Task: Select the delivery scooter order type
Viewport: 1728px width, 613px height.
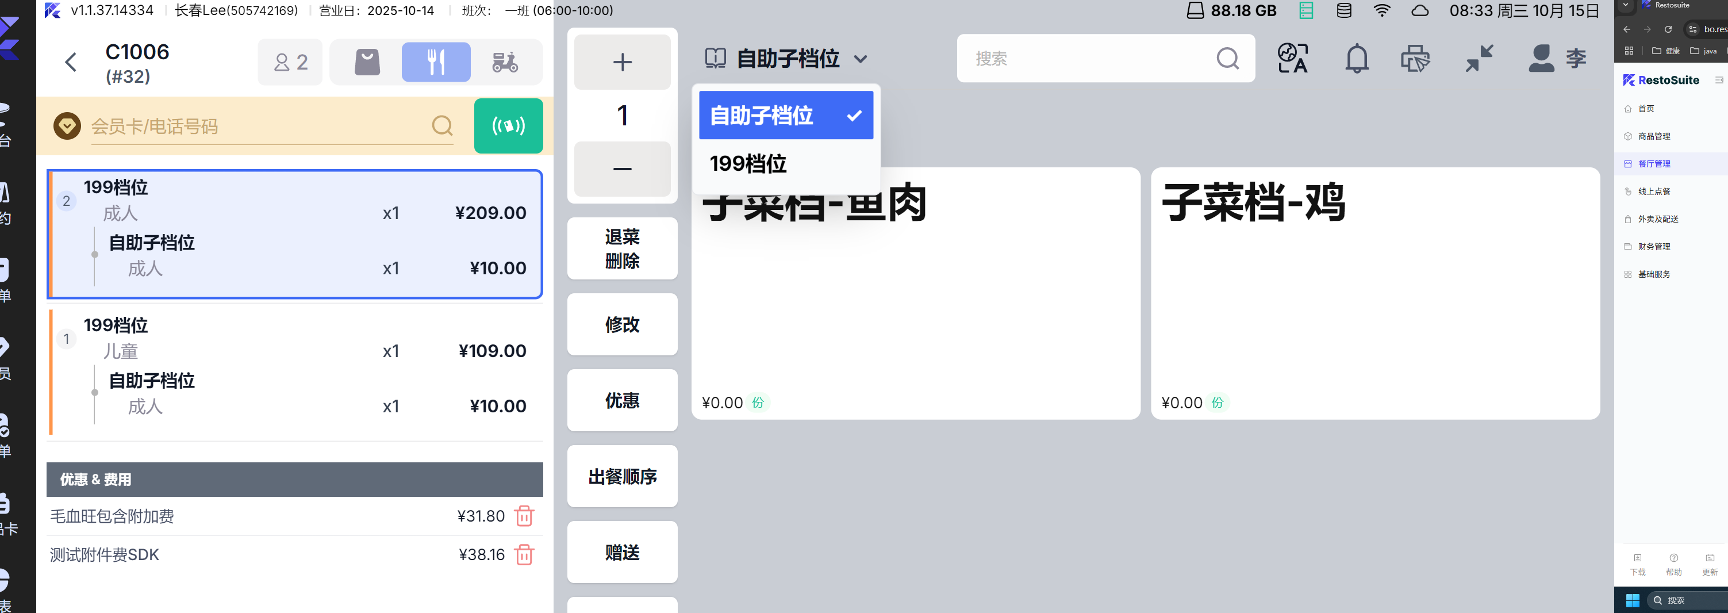Action: coord(505,62)
